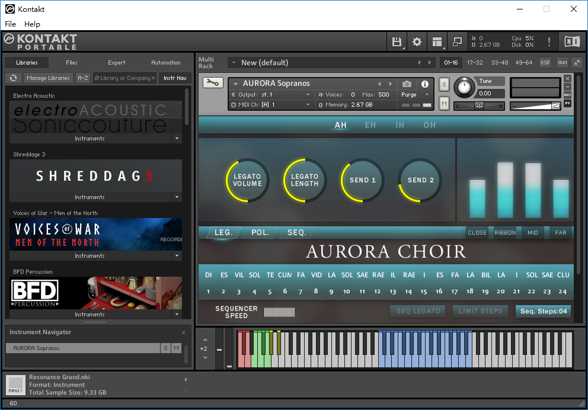The width and height of the screenshot is (588, 410).
Task: Open the Output st. 1 dropdown
Action: (308, 95)
